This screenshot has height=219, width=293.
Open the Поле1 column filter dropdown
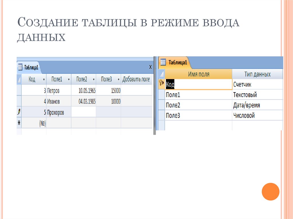[x=69, y=79]
